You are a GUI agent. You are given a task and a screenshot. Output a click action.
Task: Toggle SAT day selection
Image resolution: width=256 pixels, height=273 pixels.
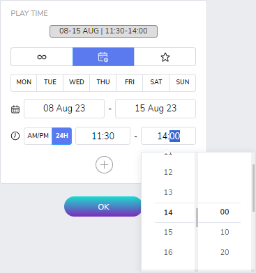[x=156, y=83]
